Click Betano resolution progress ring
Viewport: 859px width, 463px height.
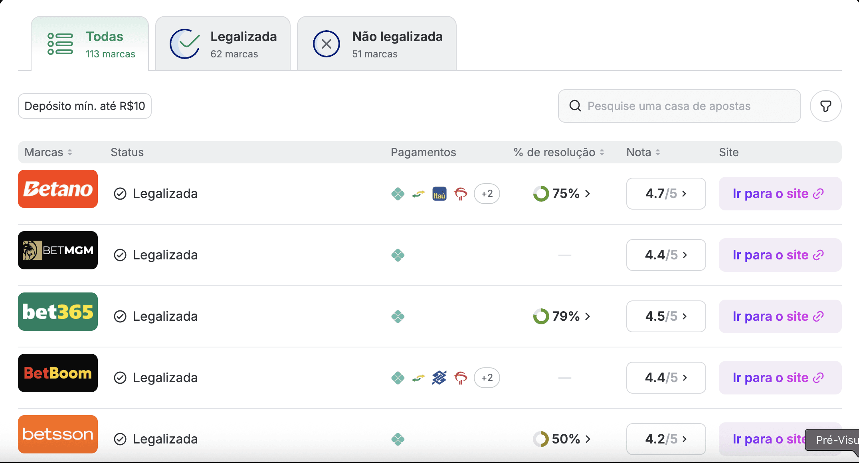pos(541,194)
